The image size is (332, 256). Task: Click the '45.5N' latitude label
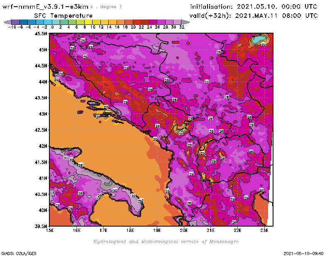tap(41, 34)
